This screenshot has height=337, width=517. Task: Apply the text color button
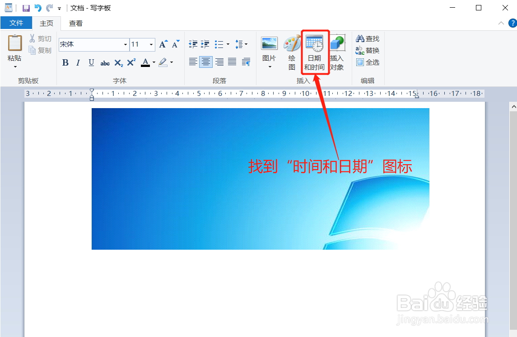click(x=145, y=62)
